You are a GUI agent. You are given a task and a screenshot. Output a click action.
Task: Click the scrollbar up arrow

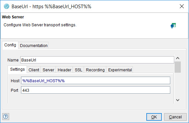pyautogui.click(x=178, y=58)
